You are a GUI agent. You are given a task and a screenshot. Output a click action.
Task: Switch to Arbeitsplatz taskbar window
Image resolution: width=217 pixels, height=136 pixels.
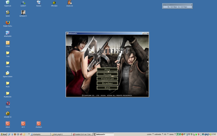click(40, 134)
